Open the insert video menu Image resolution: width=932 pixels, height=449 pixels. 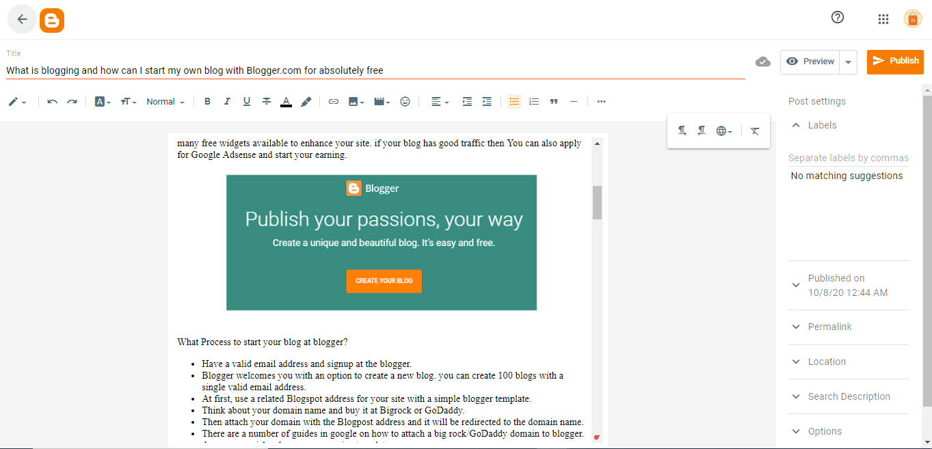(x=382, y=102)
